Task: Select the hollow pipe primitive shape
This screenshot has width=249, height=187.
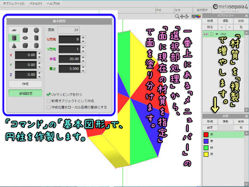Action: [36, 38]
